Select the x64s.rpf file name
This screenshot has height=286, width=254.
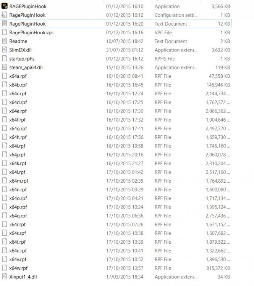tap(18, 233)
